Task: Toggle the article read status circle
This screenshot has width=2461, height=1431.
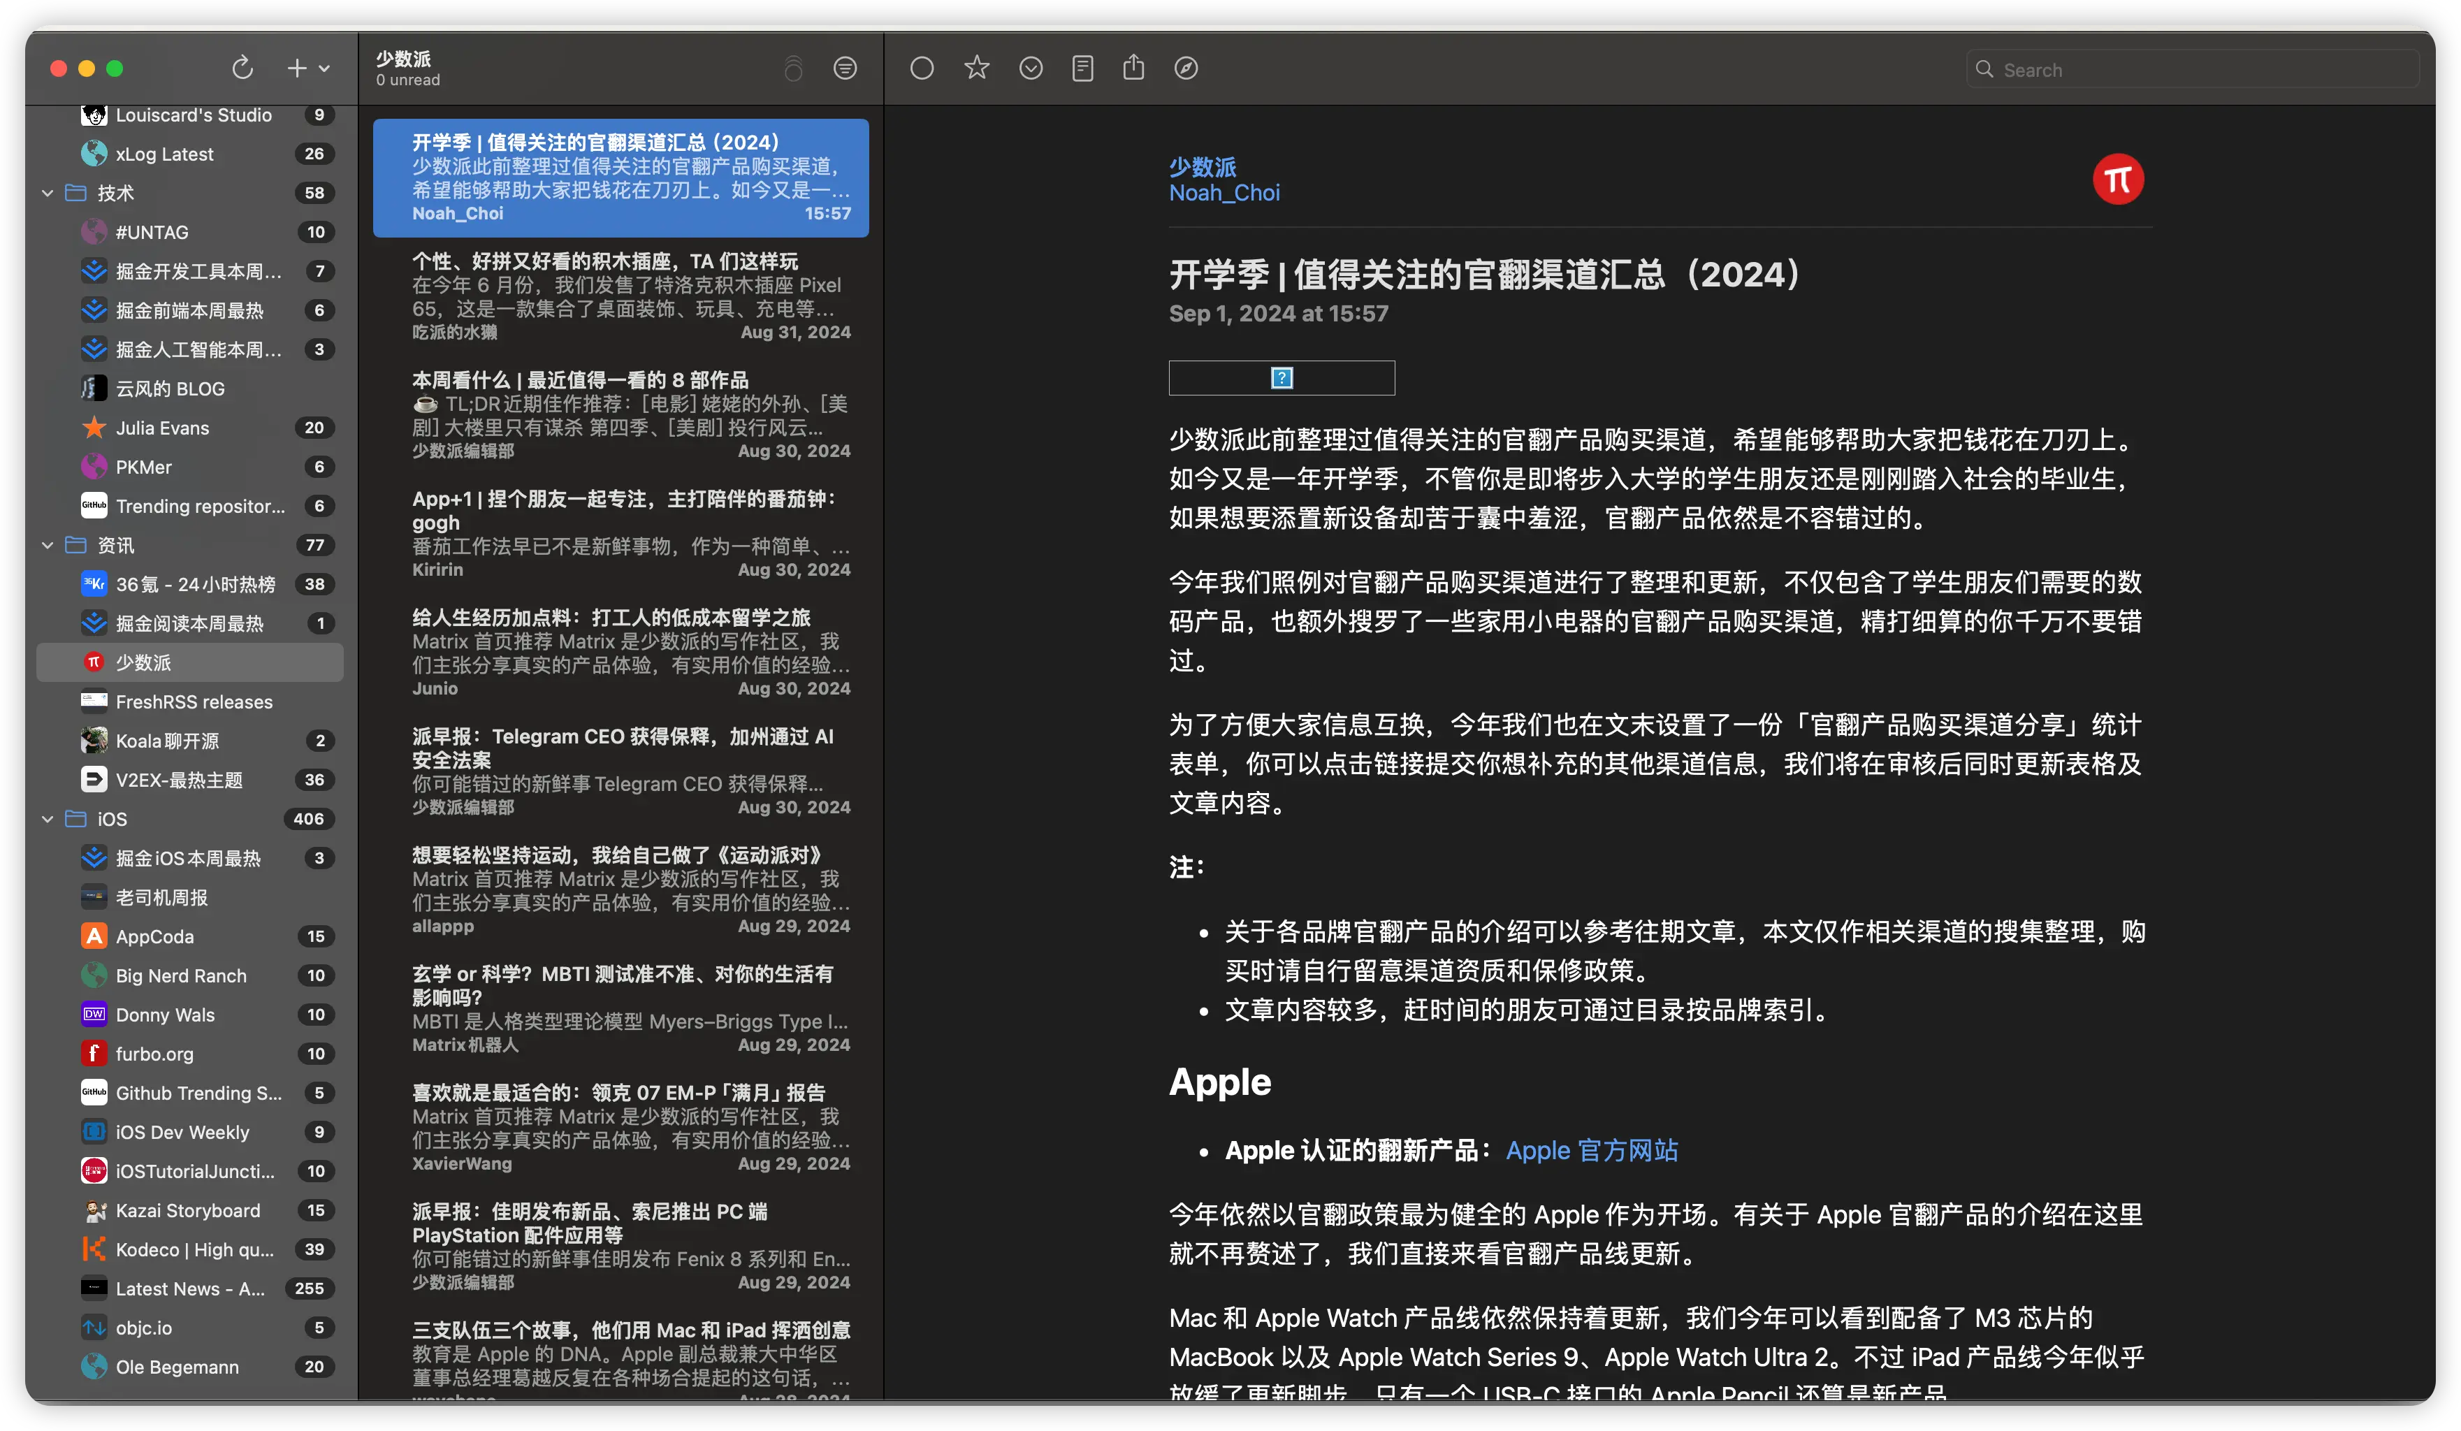Action: pos(922,68)
